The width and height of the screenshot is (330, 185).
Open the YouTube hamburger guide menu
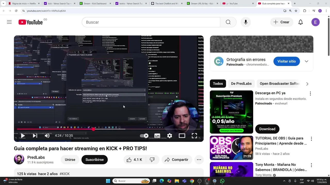pyautogui.click(x=9, y=22)
